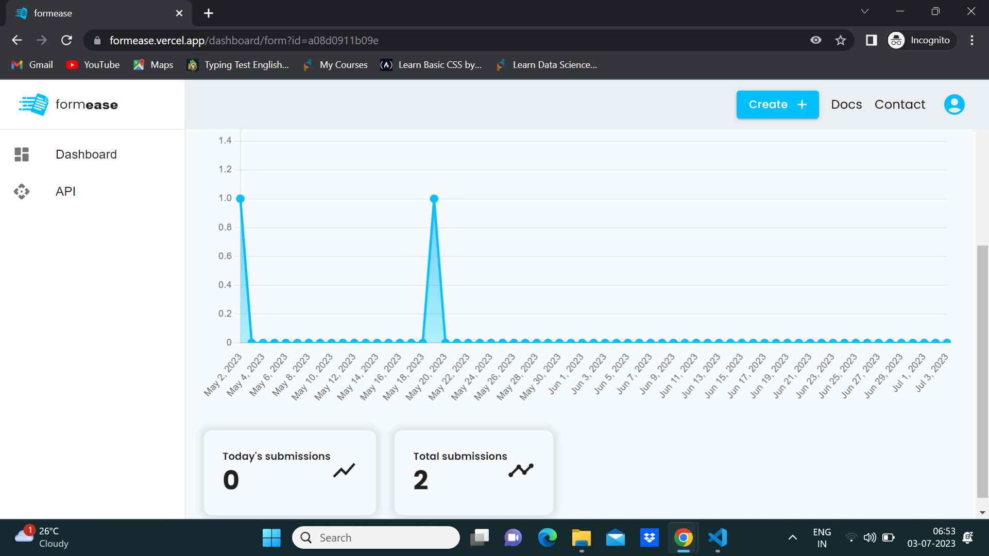This screenshot has height=556, width=989.
Task: Open the Learn Data Science bookmark
Action: [x=547, y=65]
